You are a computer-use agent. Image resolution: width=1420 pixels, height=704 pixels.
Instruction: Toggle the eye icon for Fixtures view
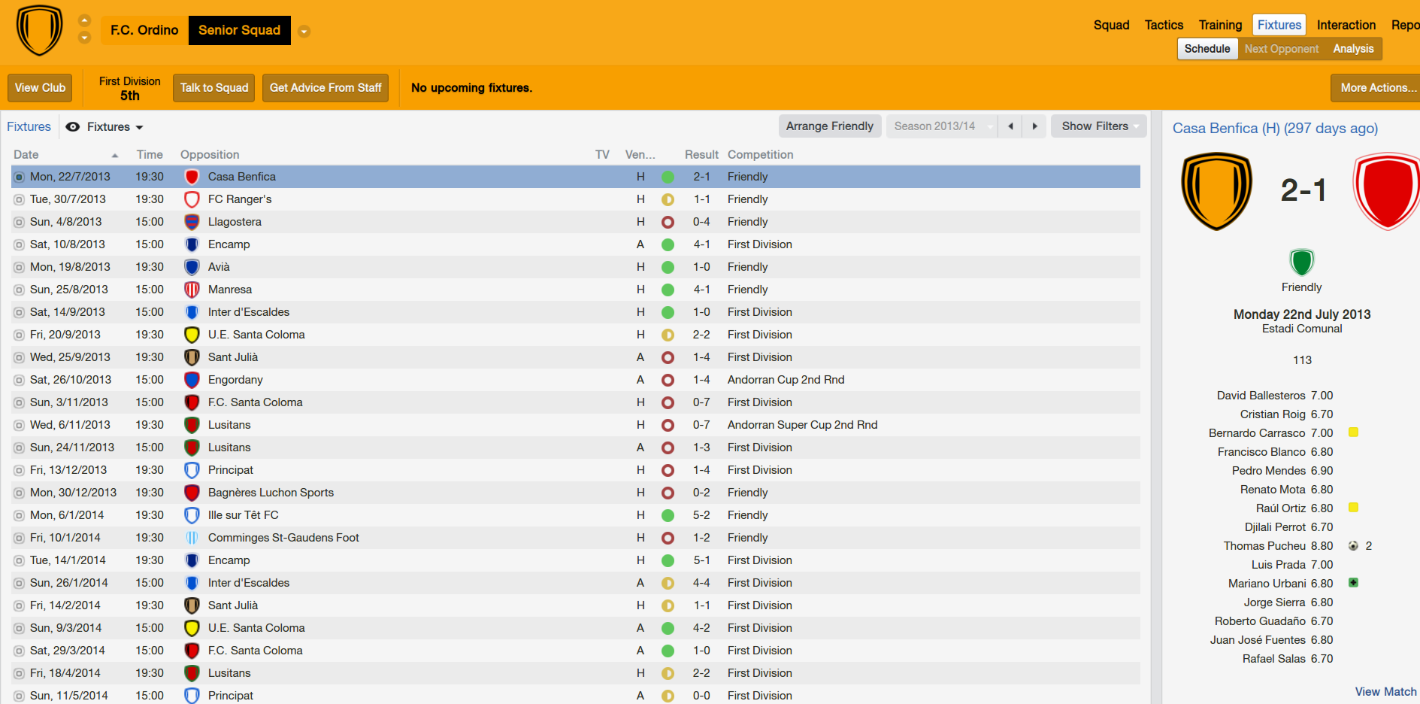coord(73,127)
